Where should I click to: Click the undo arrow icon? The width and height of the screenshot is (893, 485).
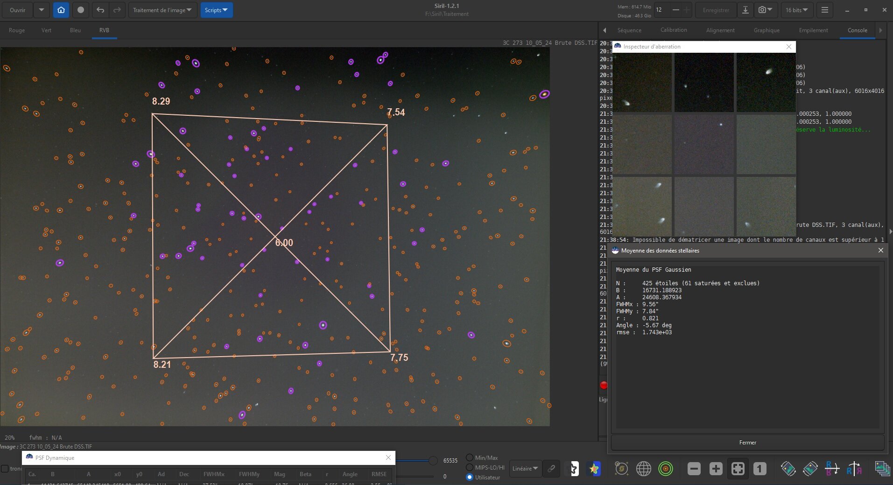click(x=100, y=10)
